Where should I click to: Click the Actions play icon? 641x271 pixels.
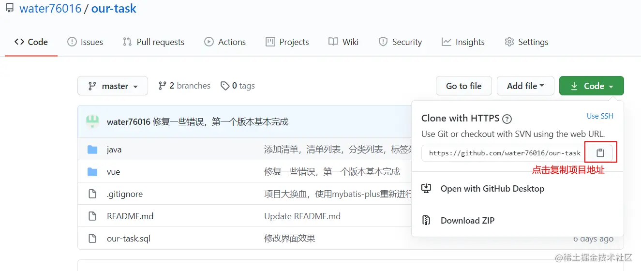click(209, 42)
